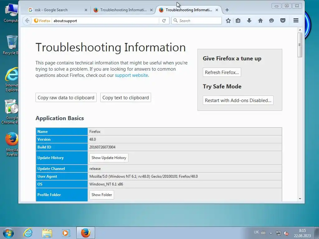Open the bookmarks list icon
Viewport: 319px width, 239px height.
238,21
